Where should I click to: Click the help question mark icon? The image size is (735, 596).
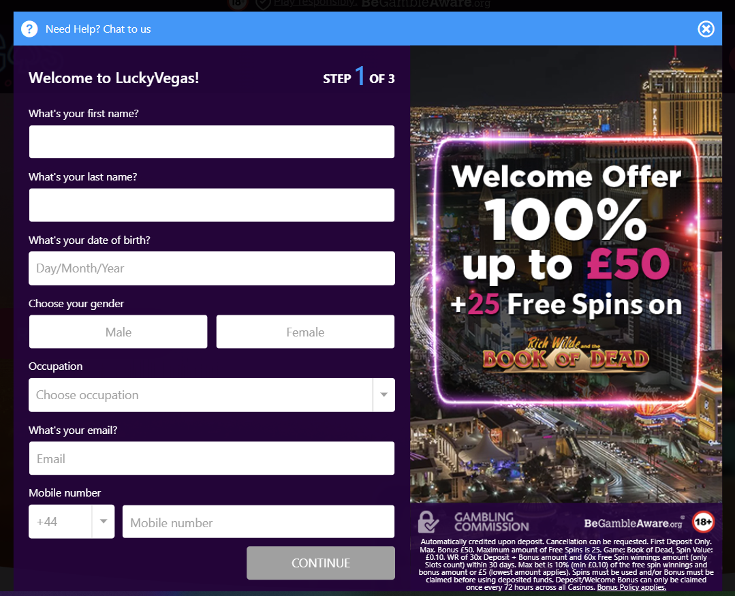click(29, 29)
